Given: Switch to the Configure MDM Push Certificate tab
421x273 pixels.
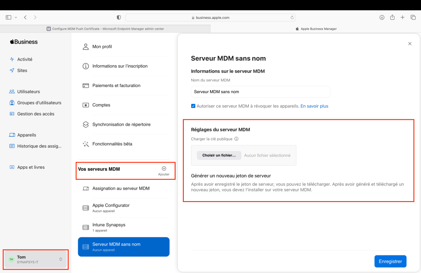Looking at the screenshot, I should coord(105,29).
